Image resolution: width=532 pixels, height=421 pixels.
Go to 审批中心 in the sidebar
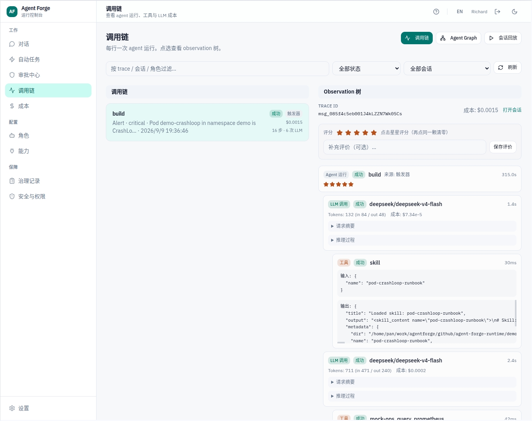coord(48,75)
